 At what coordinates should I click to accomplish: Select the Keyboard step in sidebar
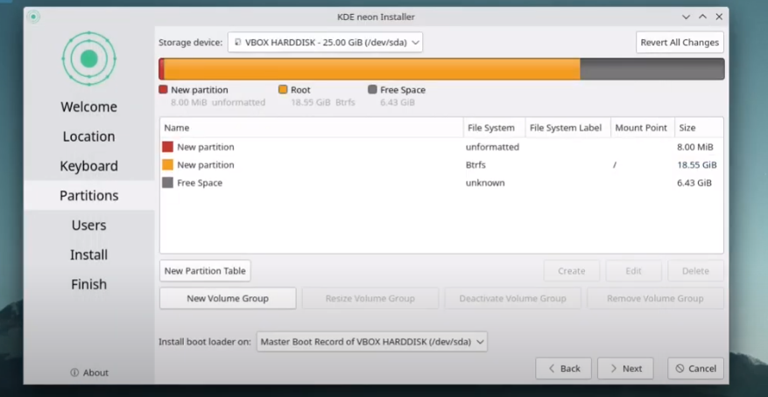[x=88, y=166]
